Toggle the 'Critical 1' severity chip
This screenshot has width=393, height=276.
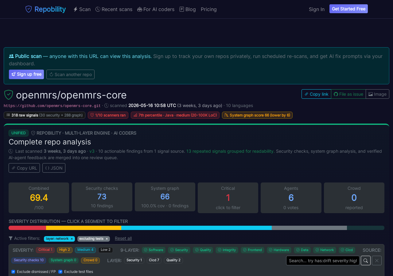45,250
